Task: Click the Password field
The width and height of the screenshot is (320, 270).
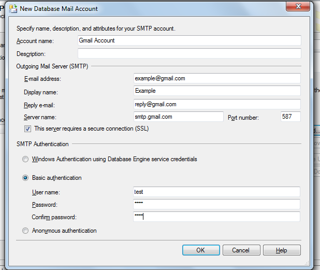Action: click(x=216, y=204)
